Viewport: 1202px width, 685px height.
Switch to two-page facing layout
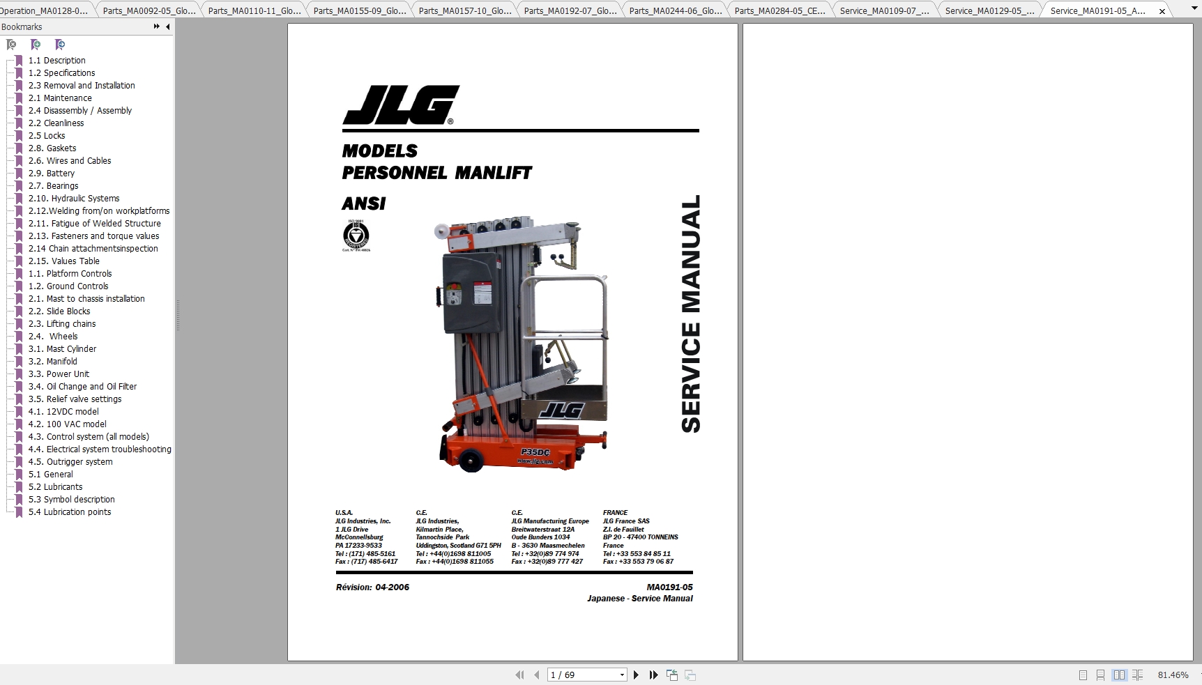coord(1119,675)
